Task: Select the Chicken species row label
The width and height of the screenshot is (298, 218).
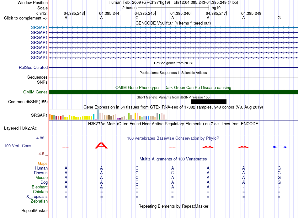Action: click(40, 192)
